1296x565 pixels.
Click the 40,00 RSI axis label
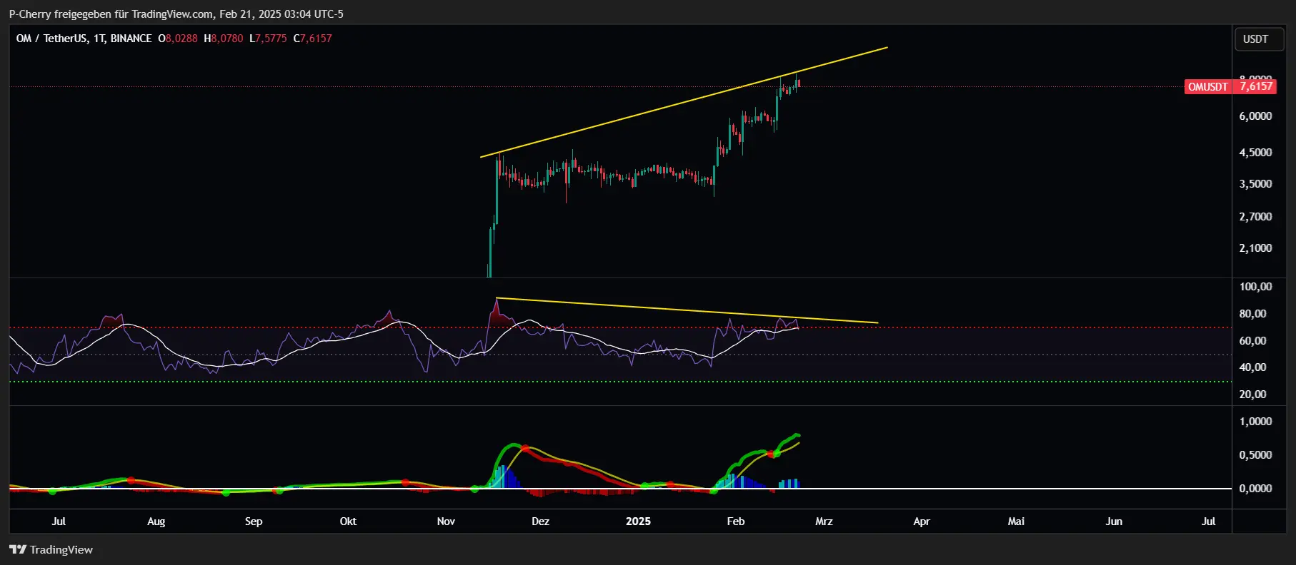(x=1252, y=367)
